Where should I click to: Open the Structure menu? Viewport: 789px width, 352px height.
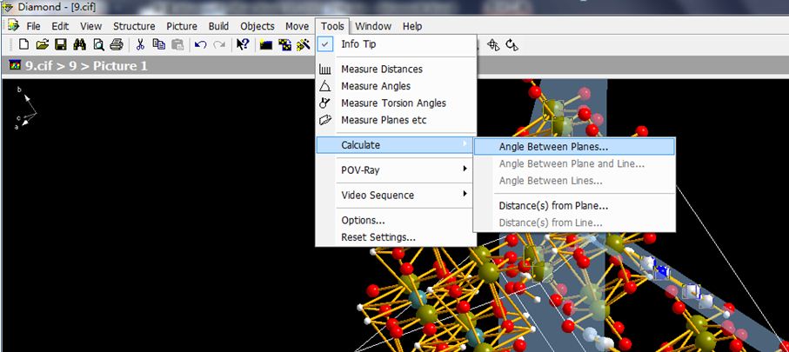[x=134, y=26]
